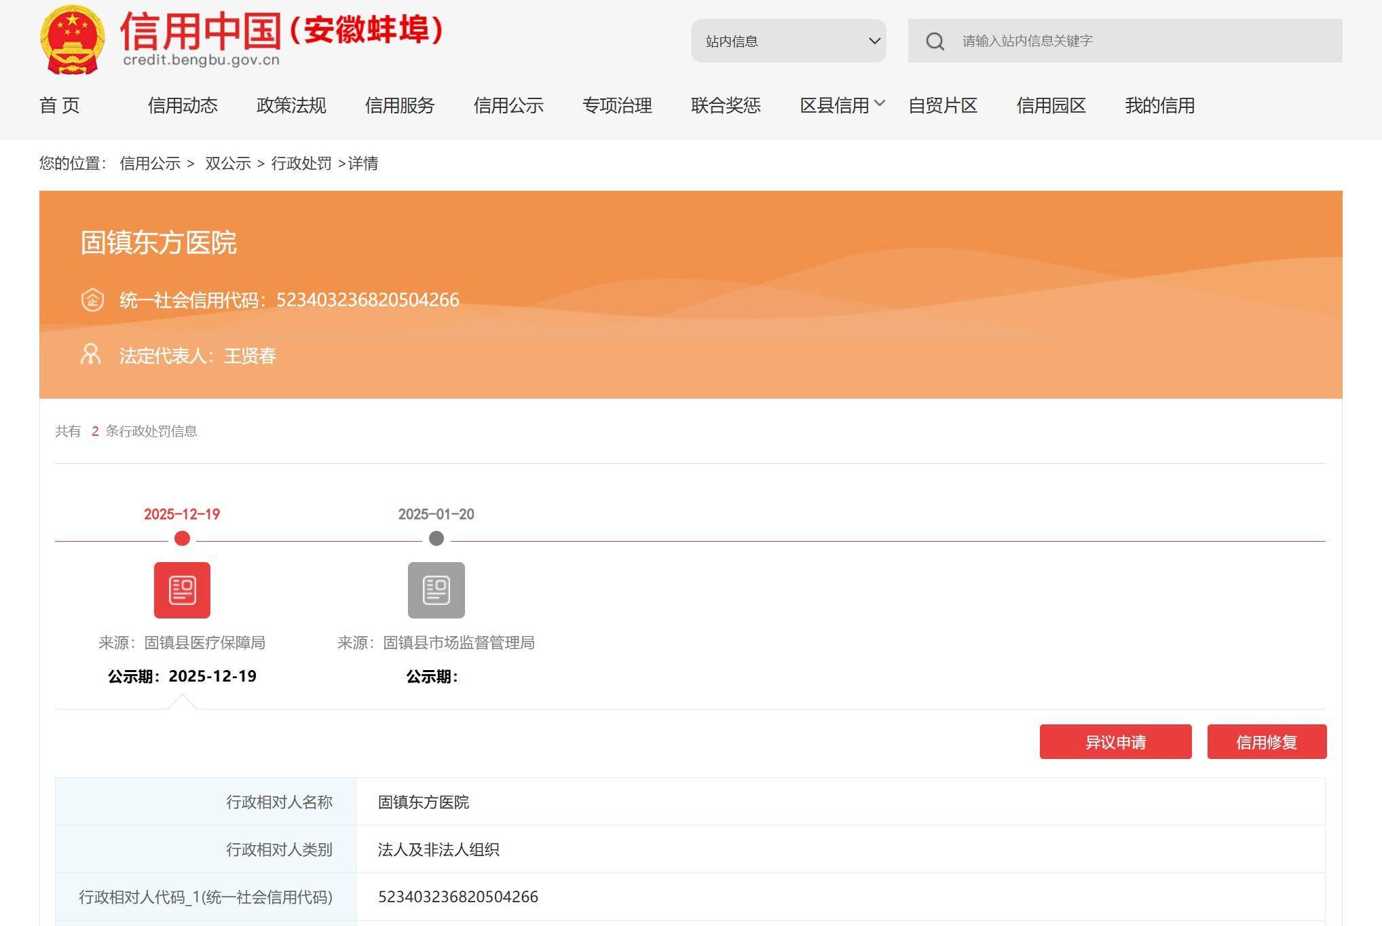The image size is (1382, 926).
Task: Select the gray 2025-01-20 timeline dot
Action: 436,540
